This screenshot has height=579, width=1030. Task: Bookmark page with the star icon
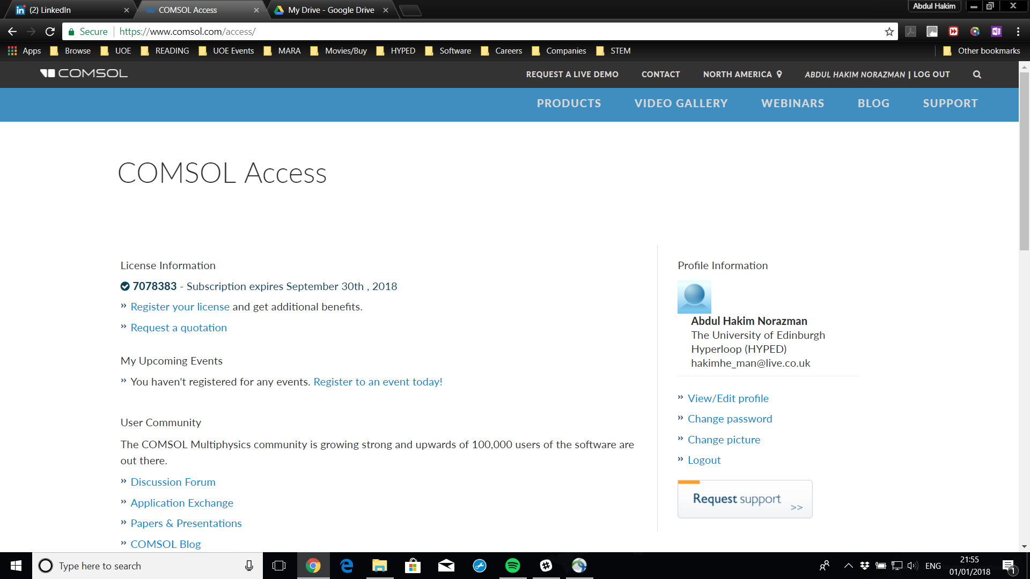coord(889,32)
